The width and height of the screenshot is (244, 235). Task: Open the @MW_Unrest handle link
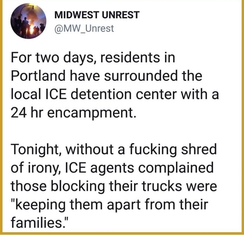pos(84,29)
